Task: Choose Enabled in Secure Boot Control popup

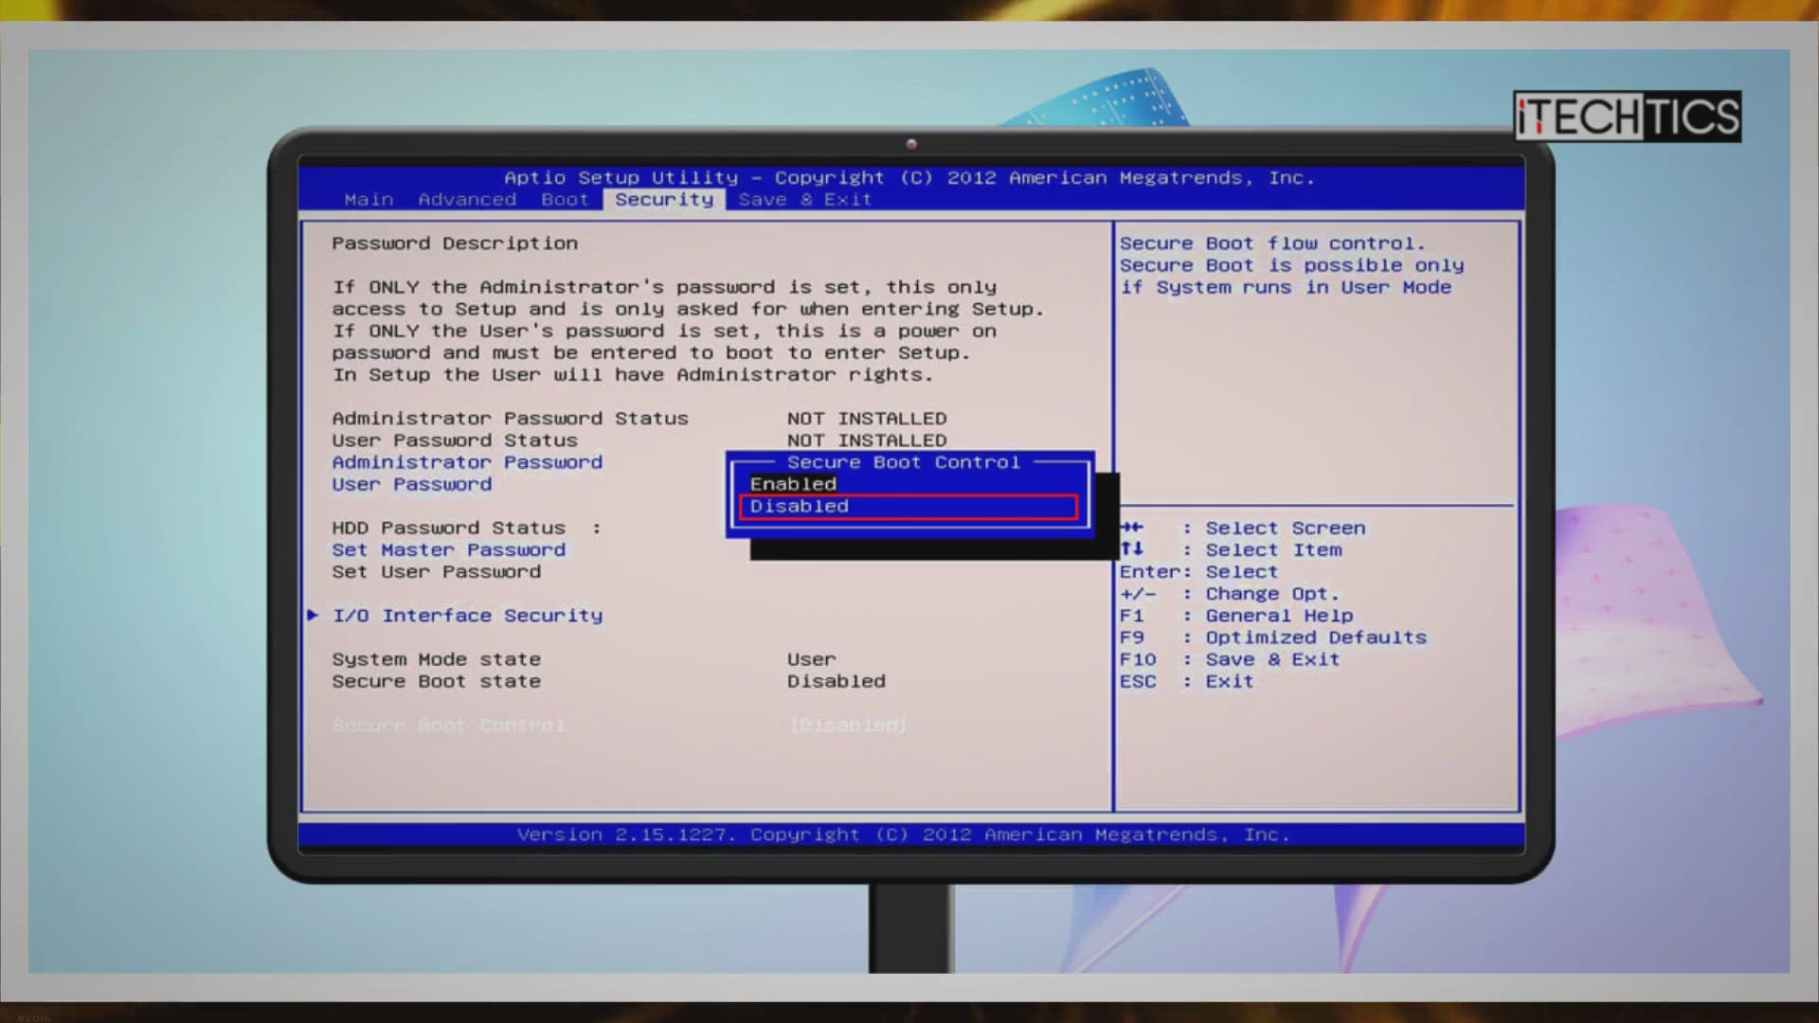Action: tap(794, 484)
